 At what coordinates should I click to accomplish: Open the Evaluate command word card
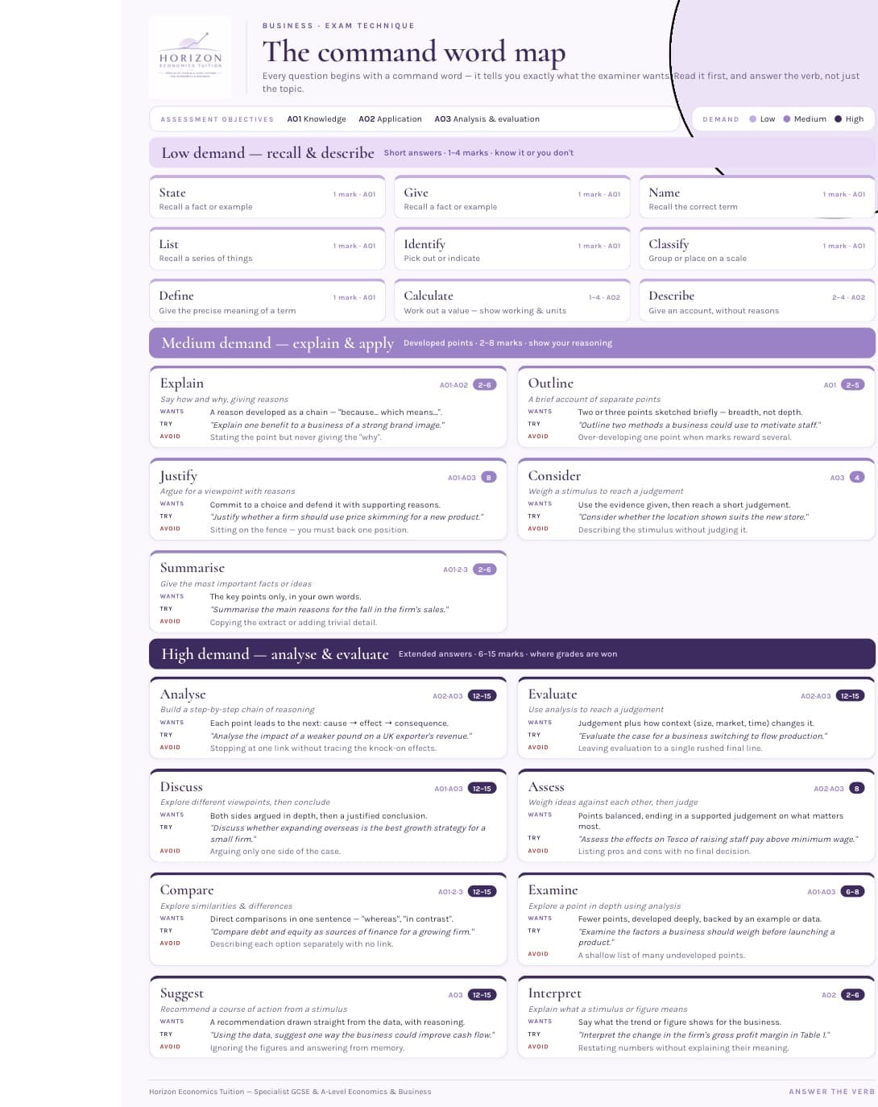coord(696,717)
